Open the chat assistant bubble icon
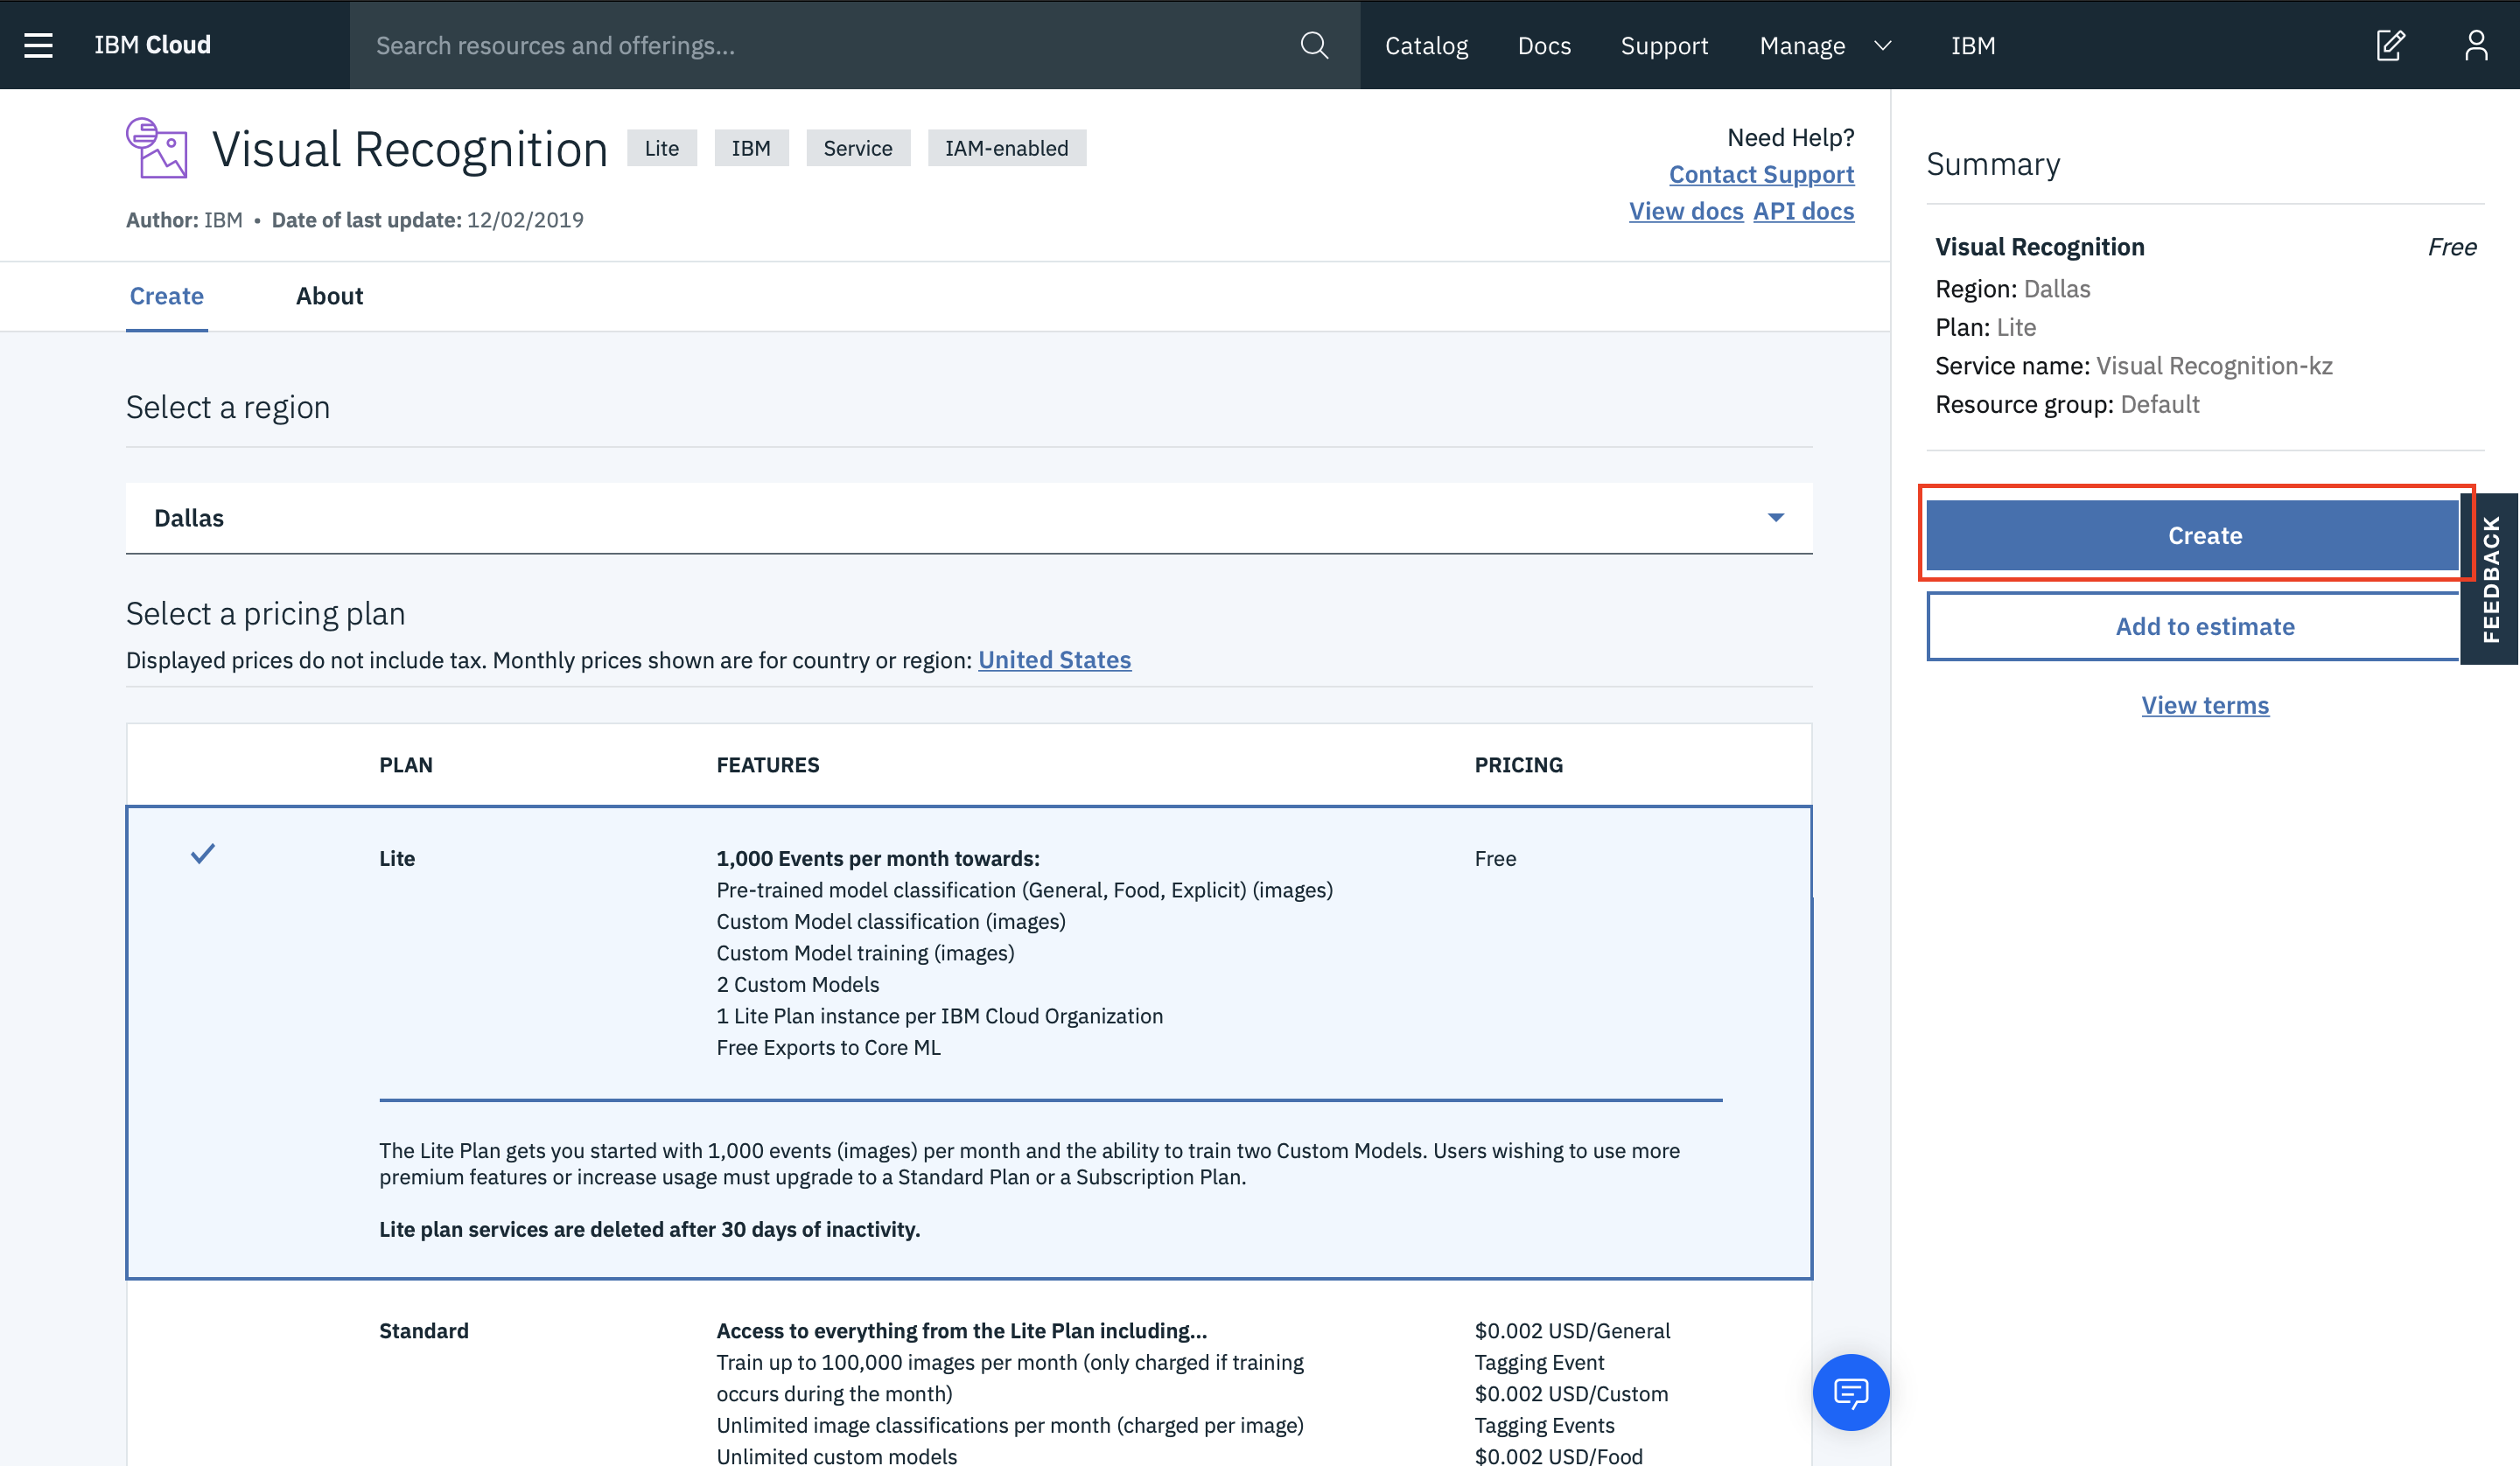This screenshot has height=1466, width=2520. click(x=1850, y=1391)
